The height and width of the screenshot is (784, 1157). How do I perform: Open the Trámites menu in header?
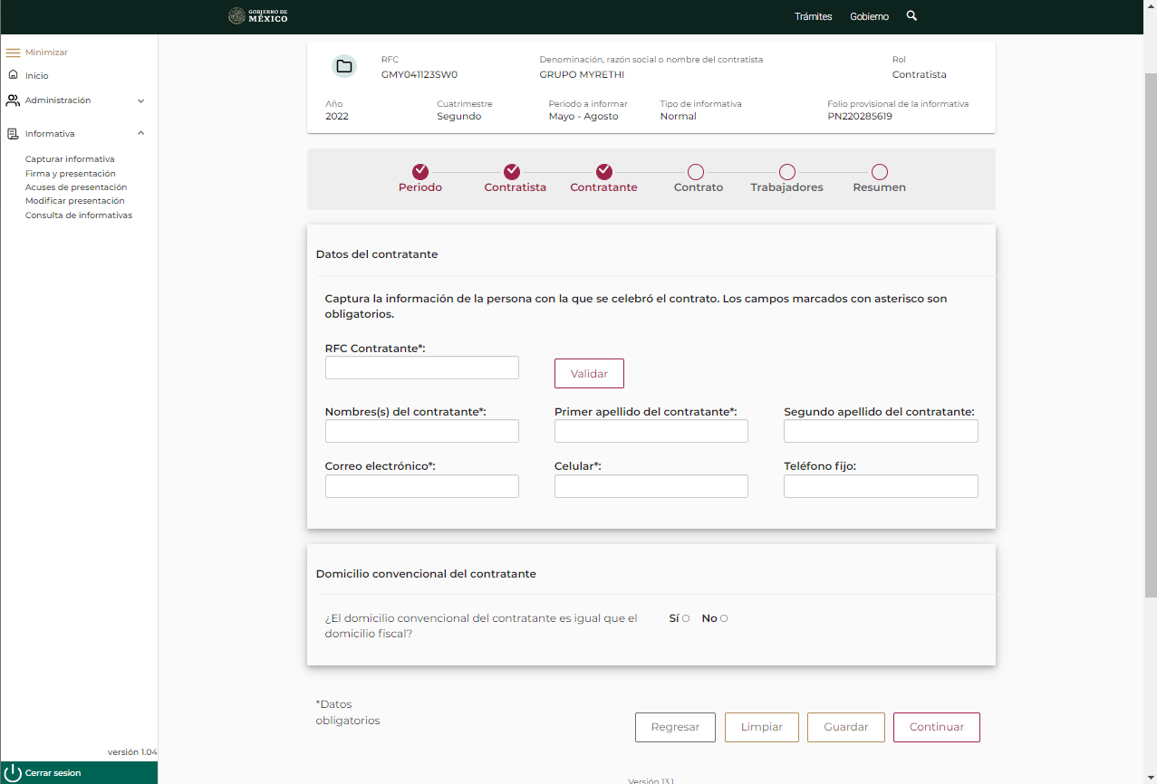pos(813,16)
